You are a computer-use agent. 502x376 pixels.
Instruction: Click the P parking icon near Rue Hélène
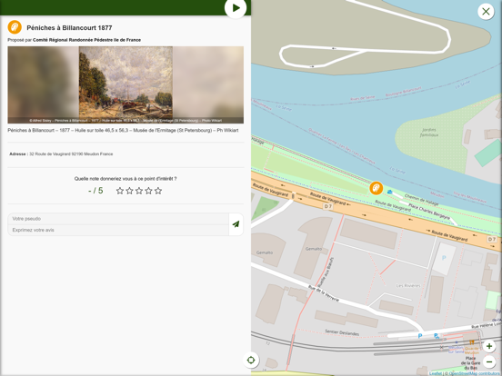click(x=420, y=336)
